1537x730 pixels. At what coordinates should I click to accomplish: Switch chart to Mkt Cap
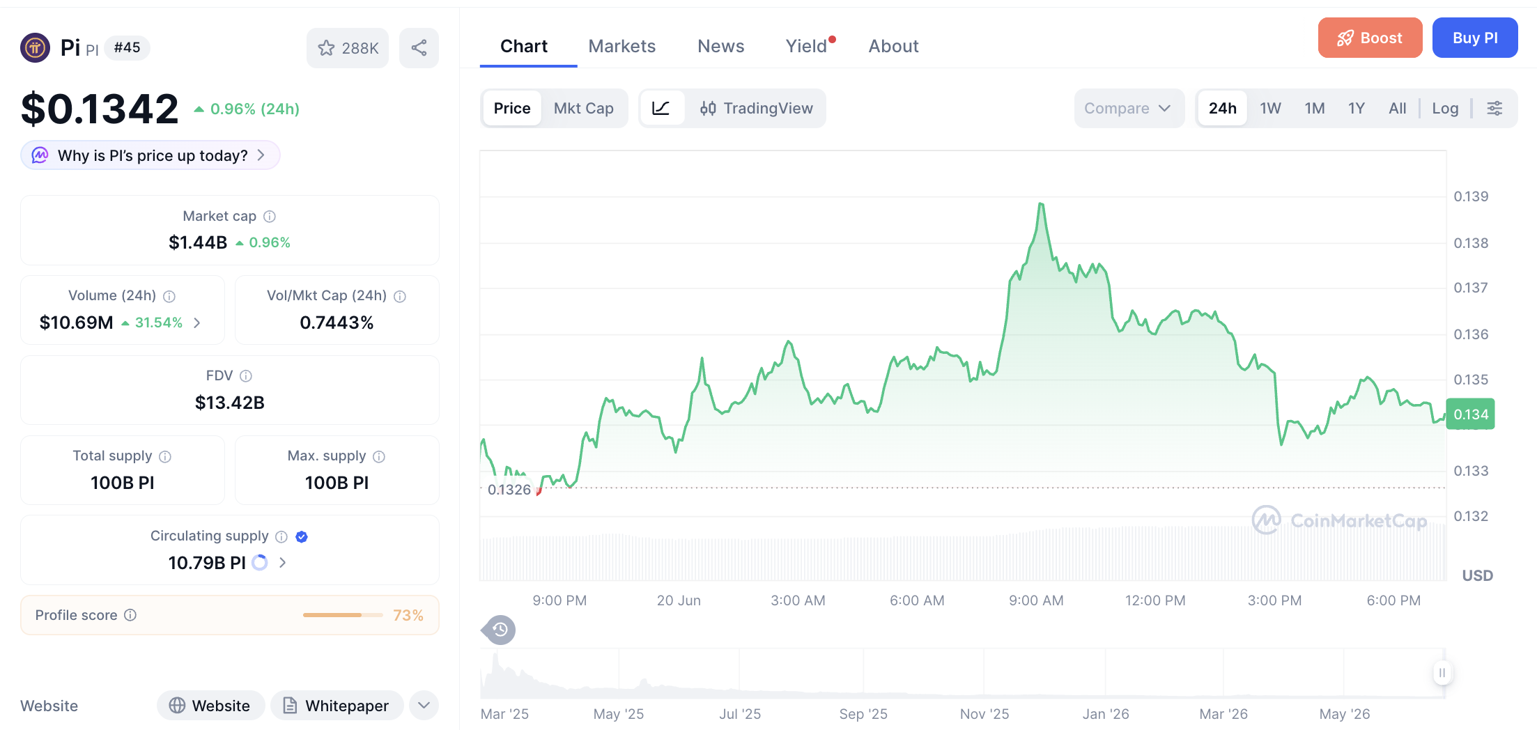584,108
